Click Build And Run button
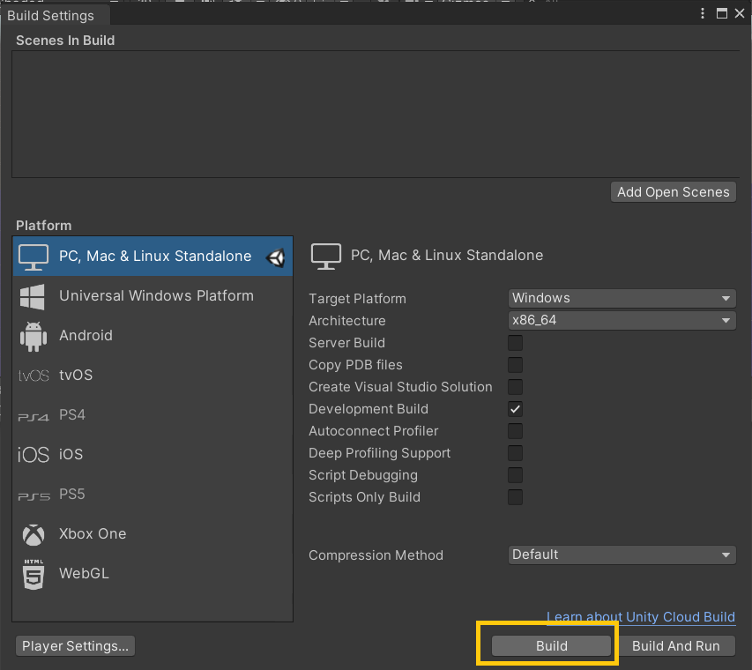The image size is (752, 670). click(x=676, y=646)
